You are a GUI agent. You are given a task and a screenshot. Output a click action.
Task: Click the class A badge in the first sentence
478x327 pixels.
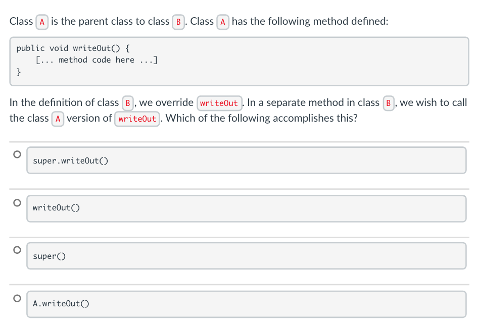(x=41, y=22)
